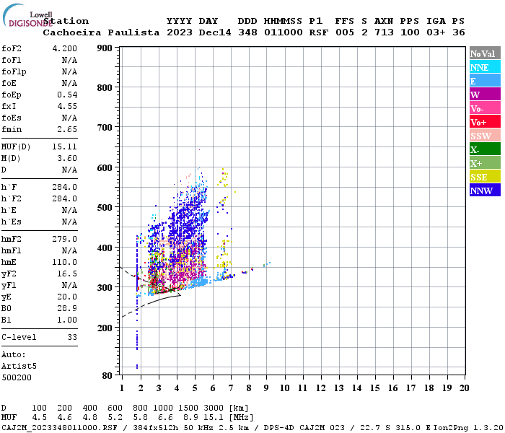Click the 500200 version number
505x433 pixels.
tap(17, 377)
